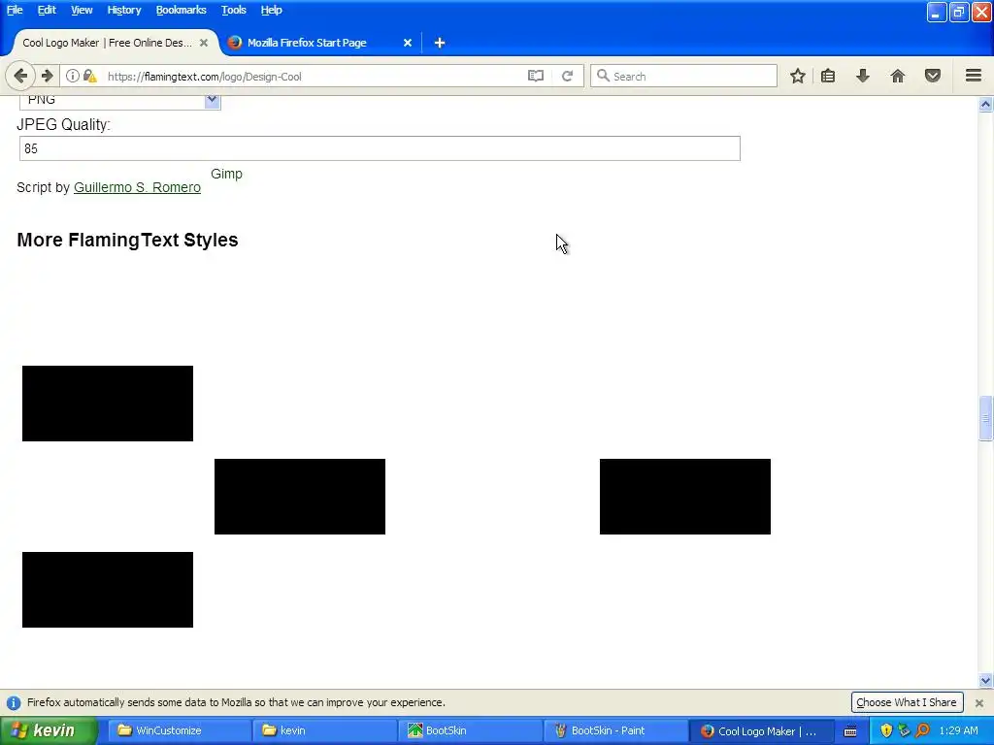Open the Edit menu
Viewport: 994px width, 745px height.
click(47, 10)
